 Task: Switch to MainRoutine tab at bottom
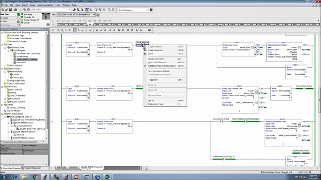pyautogui.click(x=62, y=168)
